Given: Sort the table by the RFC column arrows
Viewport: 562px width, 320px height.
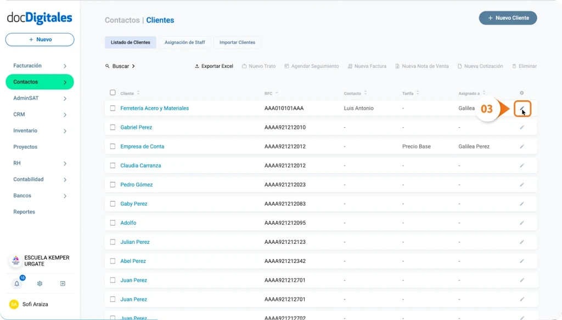Looking at the screenshot, I should point(276,93).
